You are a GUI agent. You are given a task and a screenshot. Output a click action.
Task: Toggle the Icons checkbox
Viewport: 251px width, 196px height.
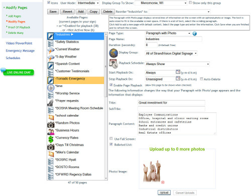49,2
